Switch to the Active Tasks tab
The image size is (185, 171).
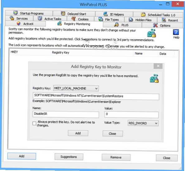pos(50,19)
